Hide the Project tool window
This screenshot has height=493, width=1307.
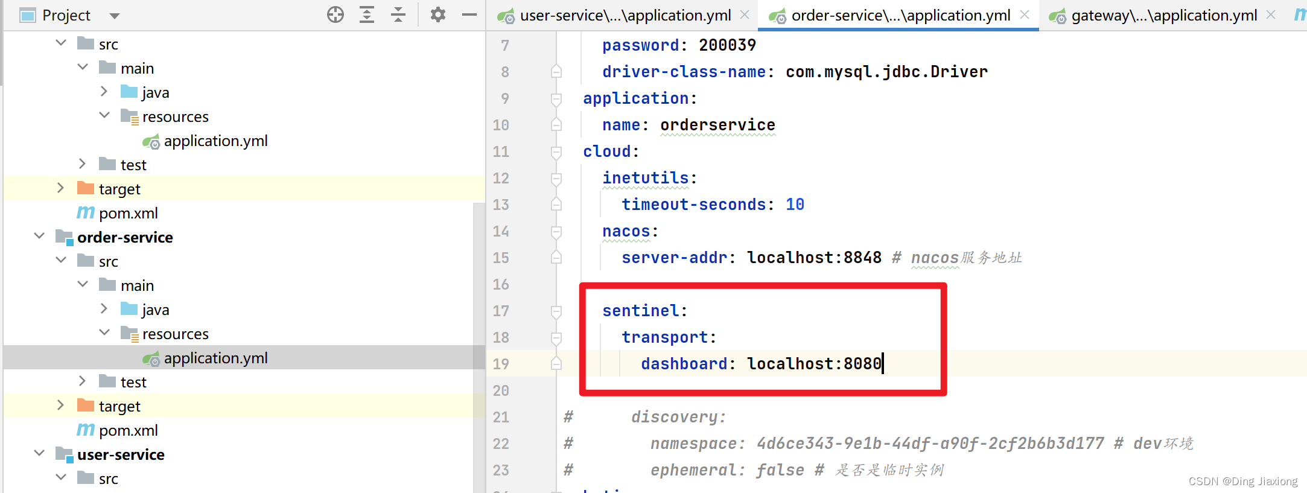pyautogui.click(x=469, y=14)
